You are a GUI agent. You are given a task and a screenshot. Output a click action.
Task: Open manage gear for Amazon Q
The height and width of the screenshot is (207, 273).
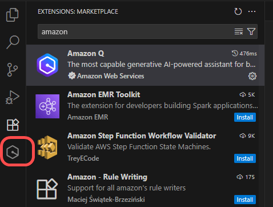pos(252,76)
